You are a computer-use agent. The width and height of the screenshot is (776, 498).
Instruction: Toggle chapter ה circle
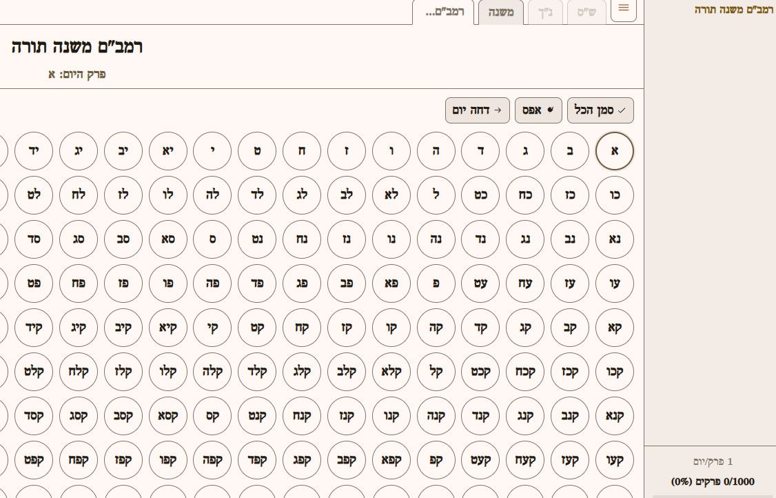point(436,150)
